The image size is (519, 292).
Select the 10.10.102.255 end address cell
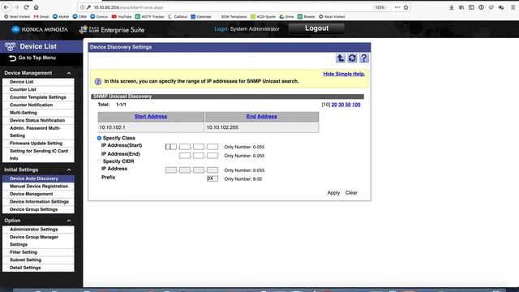261,127
